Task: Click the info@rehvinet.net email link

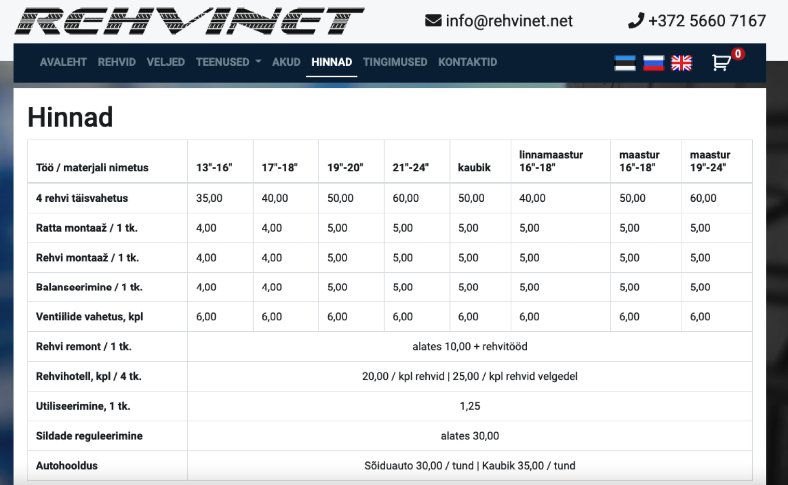Action: pyautogui.click(x=509, y=21)
